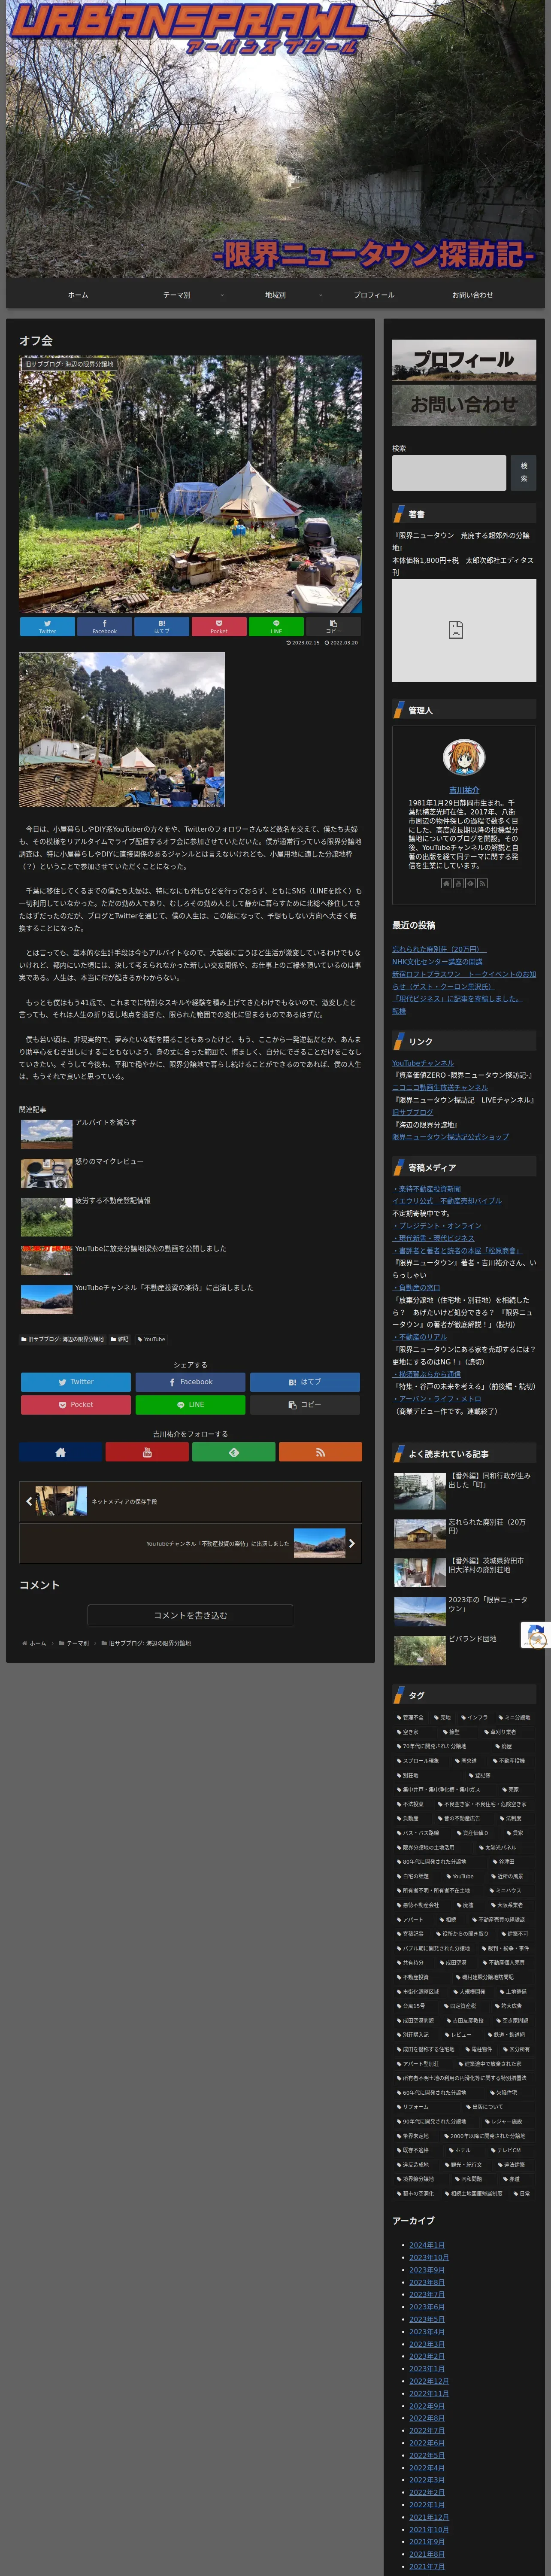Viewport: 551px width, 2576px height.
Task: Subscribe via the orange RSS follow button
Action: [320, 1451]
